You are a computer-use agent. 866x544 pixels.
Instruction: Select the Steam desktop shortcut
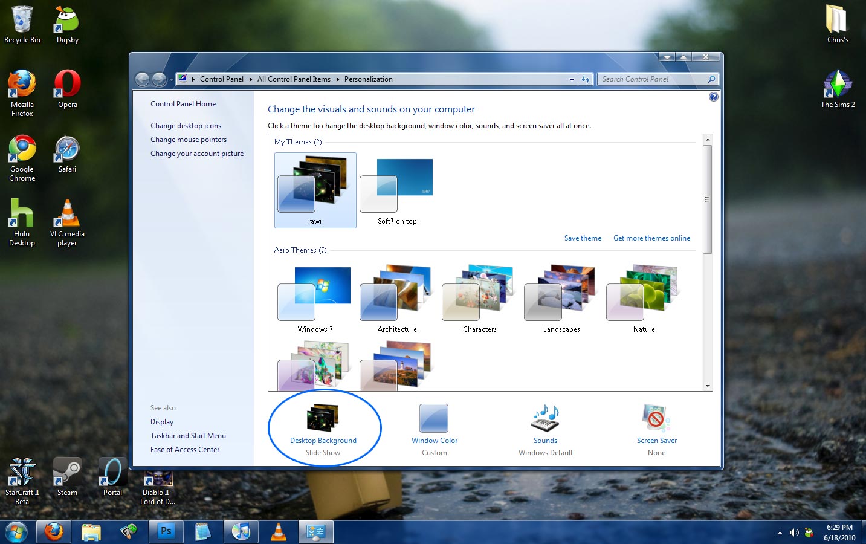click(x=67, y=477)
